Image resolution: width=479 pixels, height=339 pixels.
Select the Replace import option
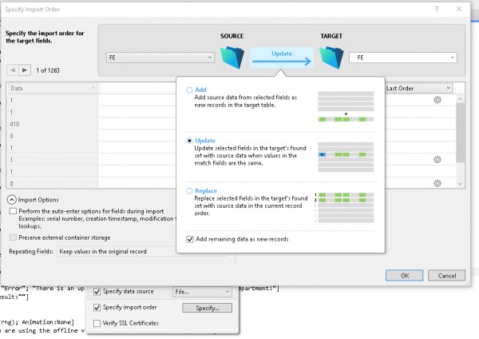189,192
